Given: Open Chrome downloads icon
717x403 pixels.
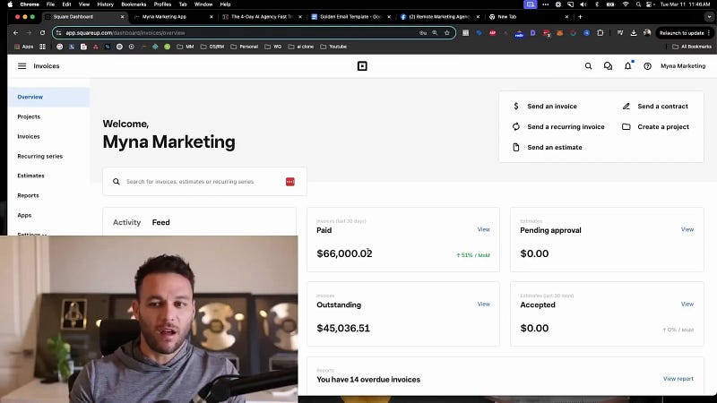Looking at the screenshot, I should click(634, 33).
